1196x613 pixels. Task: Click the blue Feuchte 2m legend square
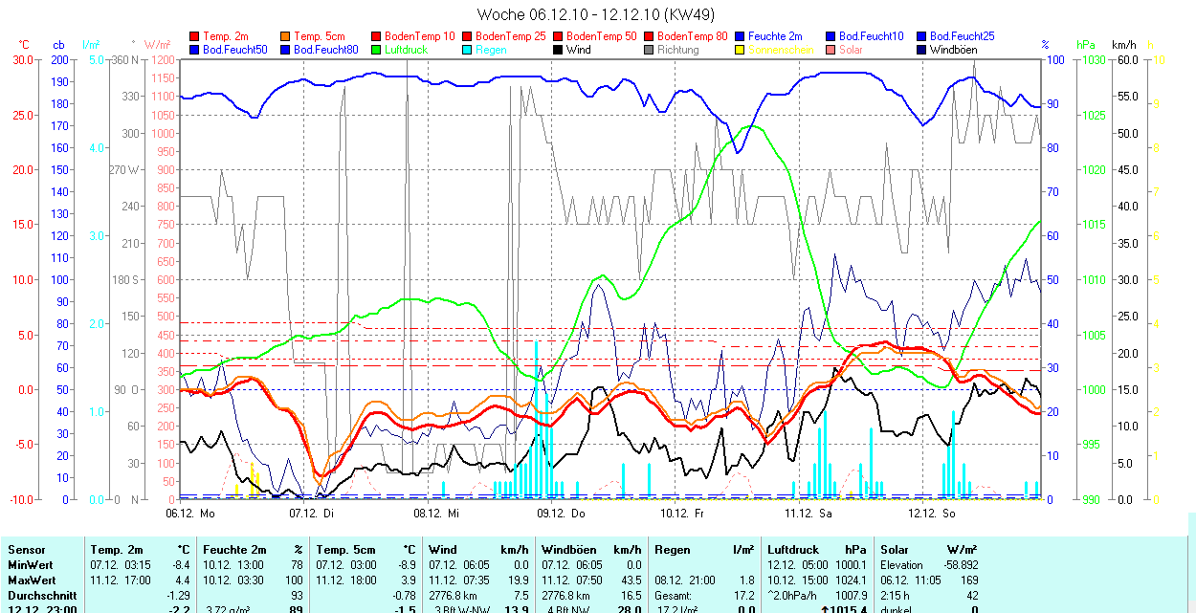(739, 36)
